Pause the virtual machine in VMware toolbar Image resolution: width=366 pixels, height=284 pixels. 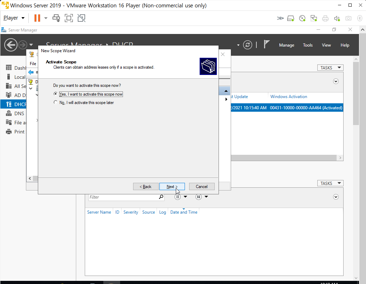coord(37,18)
